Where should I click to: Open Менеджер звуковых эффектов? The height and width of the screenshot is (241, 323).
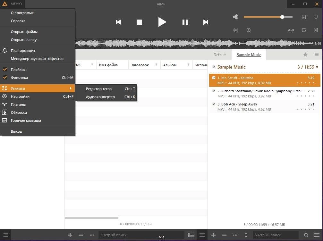coord(37,59)
